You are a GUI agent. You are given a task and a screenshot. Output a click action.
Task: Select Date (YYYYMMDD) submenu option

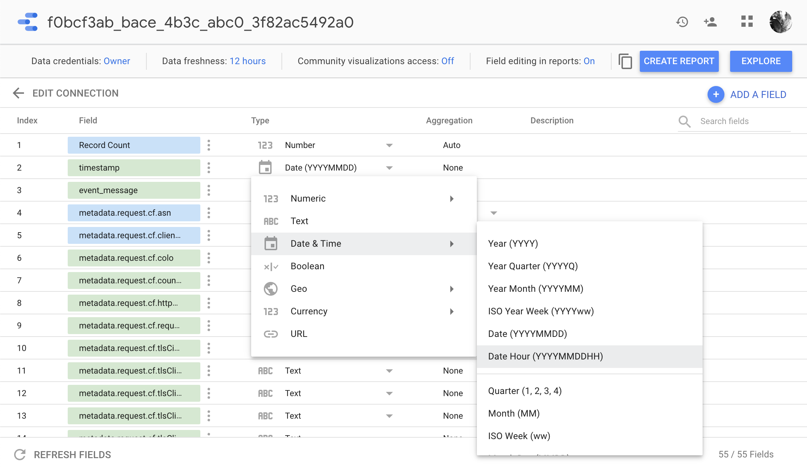click(590, 334)
